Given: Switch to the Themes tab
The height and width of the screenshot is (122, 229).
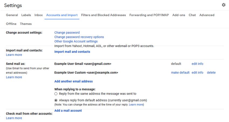Looking at the screenshot, I should [26, 24].
